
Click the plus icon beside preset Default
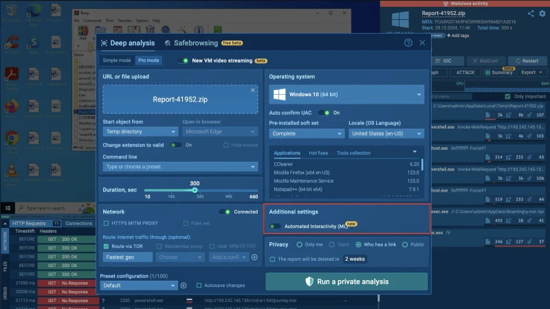[184, 285]
